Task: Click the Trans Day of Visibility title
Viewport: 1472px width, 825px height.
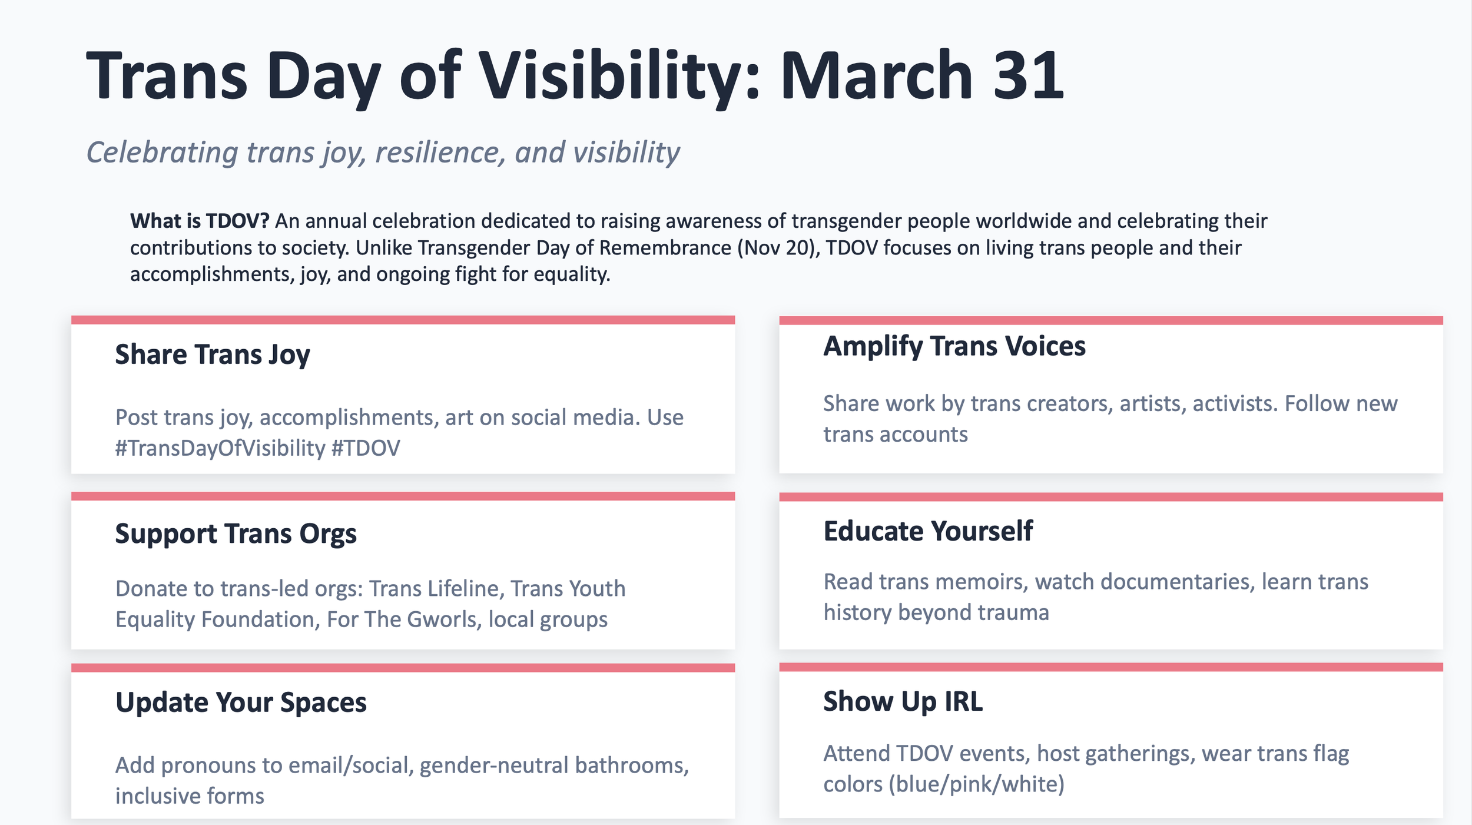Action: coord(575,77)
